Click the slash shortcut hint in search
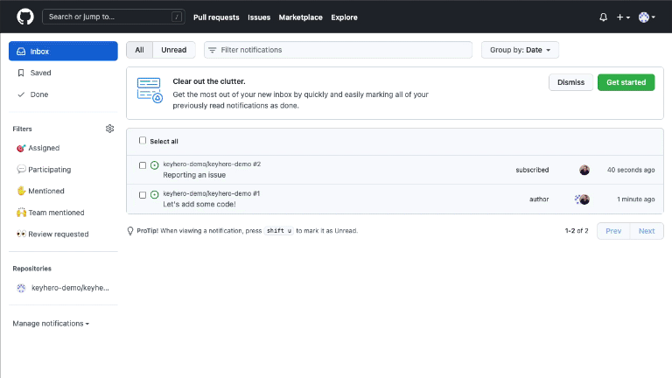The width and height of the screenshot is (672, 378). [177, 17]
